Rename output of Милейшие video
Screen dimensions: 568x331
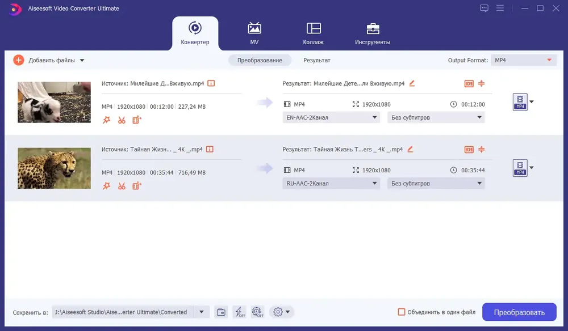click(412, 83)
